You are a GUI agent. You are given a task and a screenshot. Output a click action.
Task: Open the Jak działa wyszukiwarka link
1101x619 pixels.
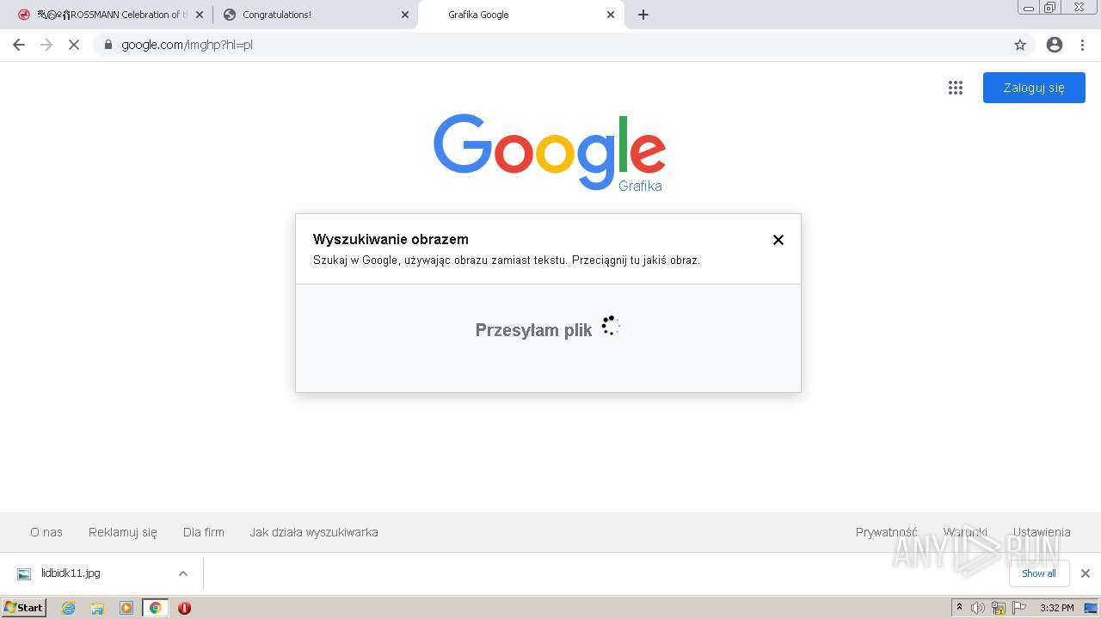click(314, 532)
